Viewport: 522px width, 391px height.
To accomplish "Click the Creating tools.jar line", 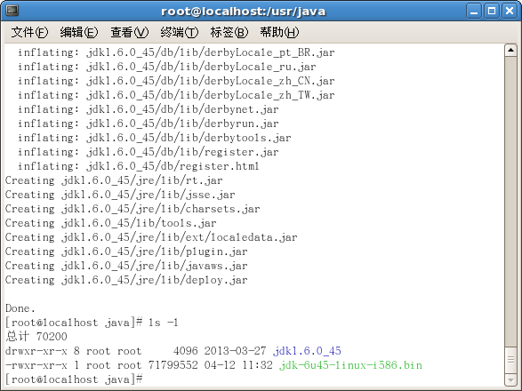I will coord(111,223).
